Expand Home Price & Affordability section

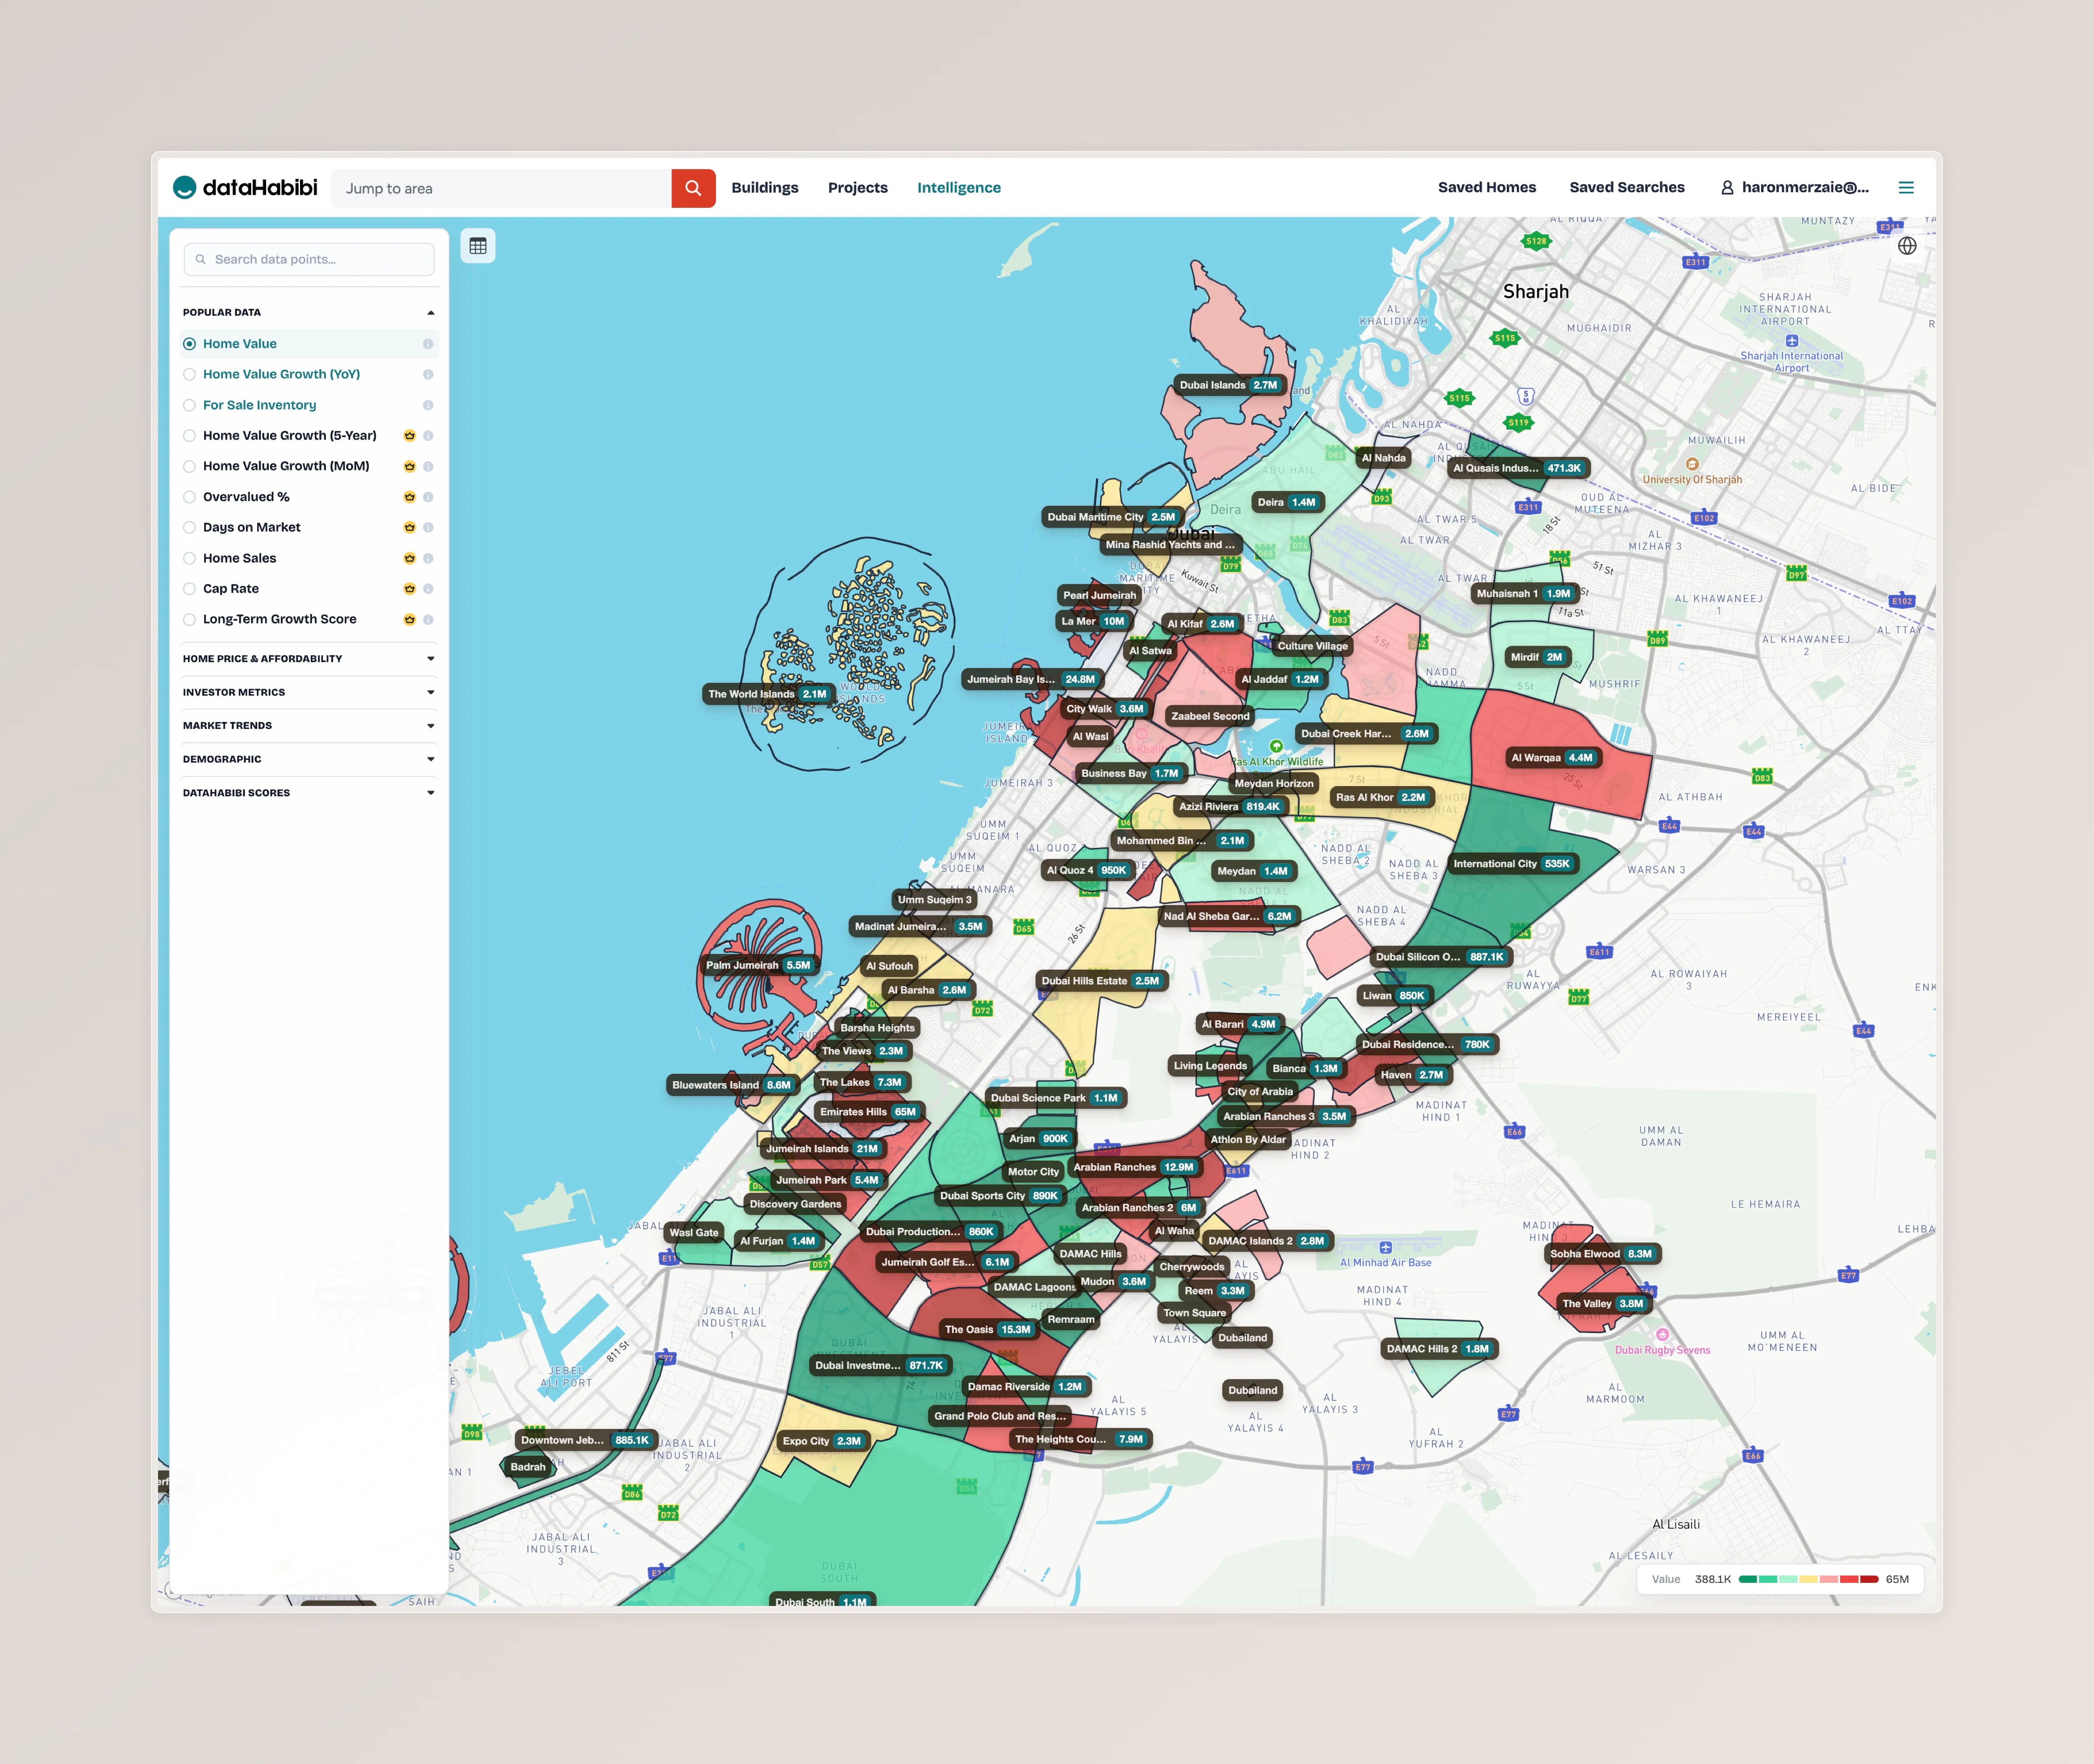point(309,659)
